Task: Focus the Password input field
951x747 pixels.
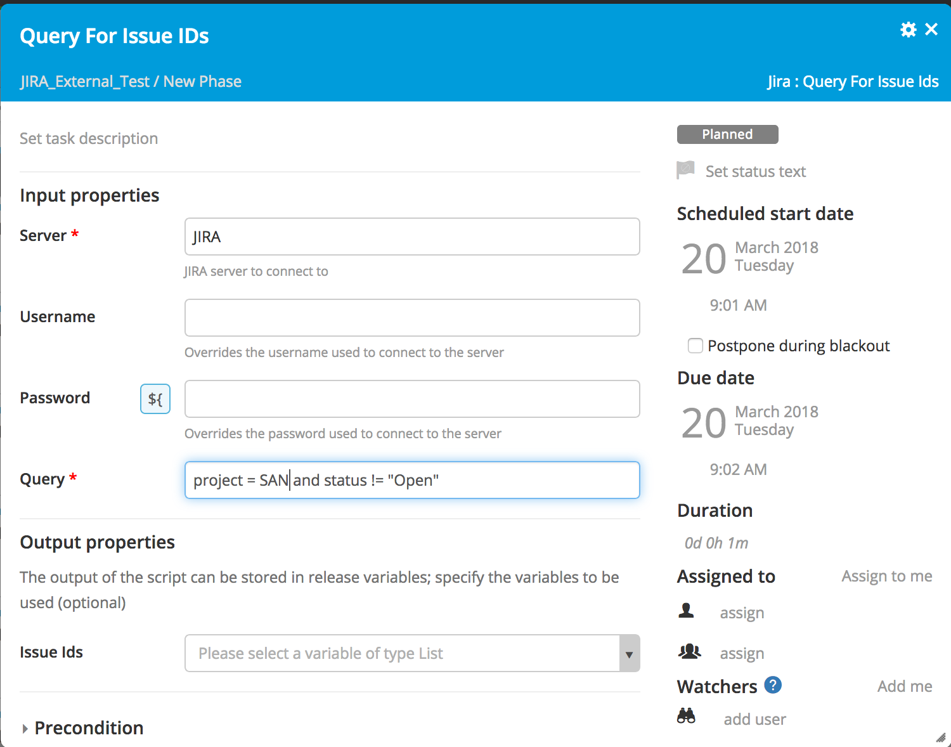Action: tap(412, 399)
